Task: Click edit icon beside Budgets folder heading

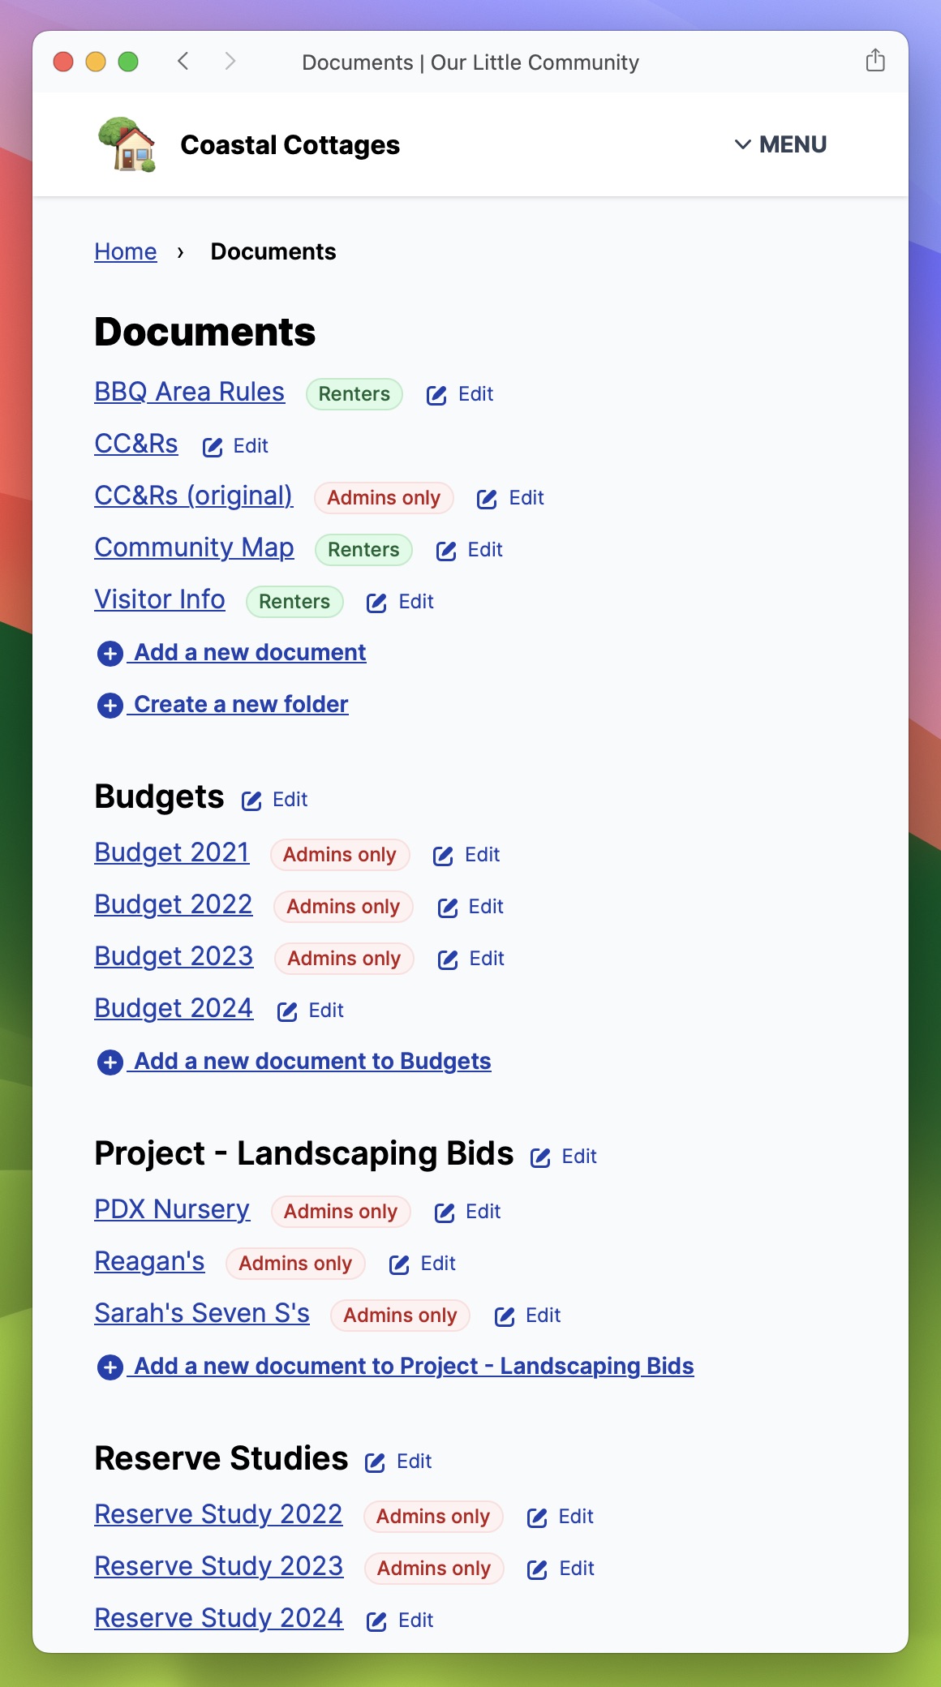Action: pos(251,801)
